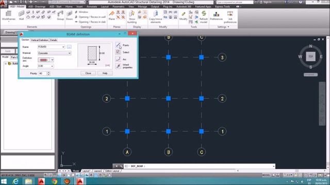Open the ASD - Start ribbon tab

(55, 7)
